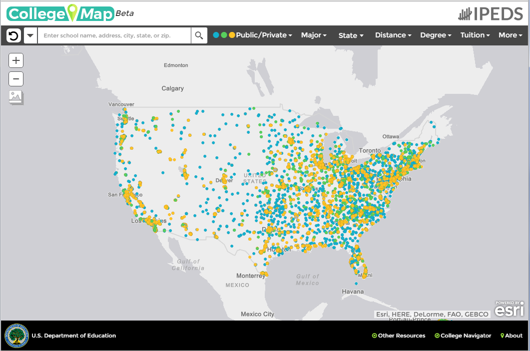The width and height of the screenshot is (530, 351).
Task: Click the College Map logo
Action: pos(60,13)
